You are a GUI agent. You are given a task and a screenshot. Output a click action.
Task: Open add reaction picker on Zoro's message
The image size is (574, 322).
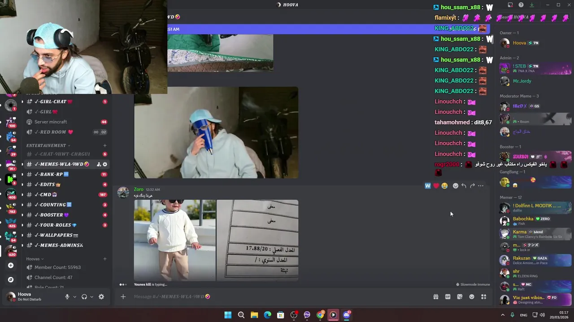[456, 186]
